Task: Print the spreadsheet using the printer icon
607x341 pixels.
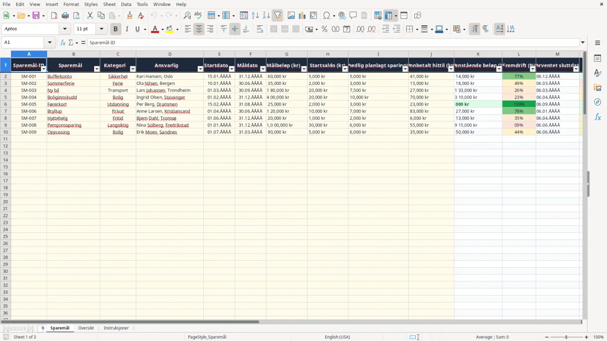Action: click(65, 16)
